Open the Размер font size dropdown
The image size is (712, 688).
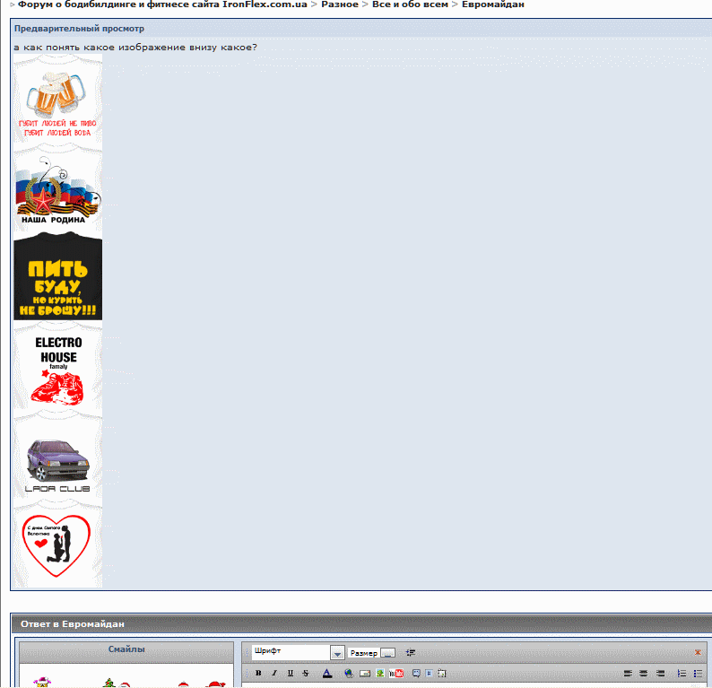[387, 653]
